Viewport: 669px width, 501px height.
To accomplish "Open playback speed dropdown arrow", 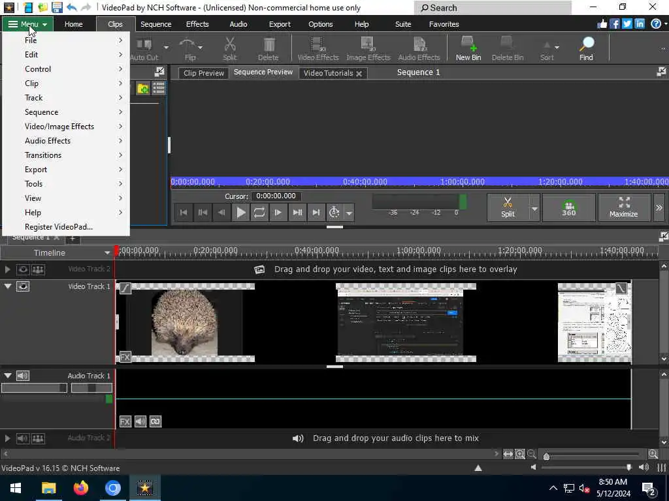I will click(349, 213).
